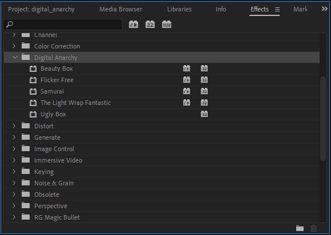Select the Image Control folder label
This screenshot has height=235, width=331.
pos(54,149)
